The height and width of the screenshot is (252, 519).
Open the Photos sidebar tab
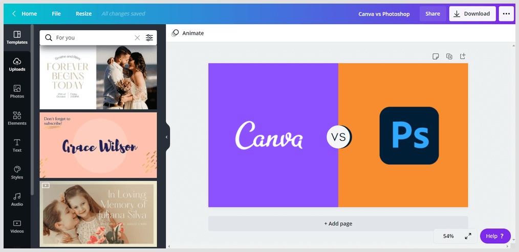point(17,91)
